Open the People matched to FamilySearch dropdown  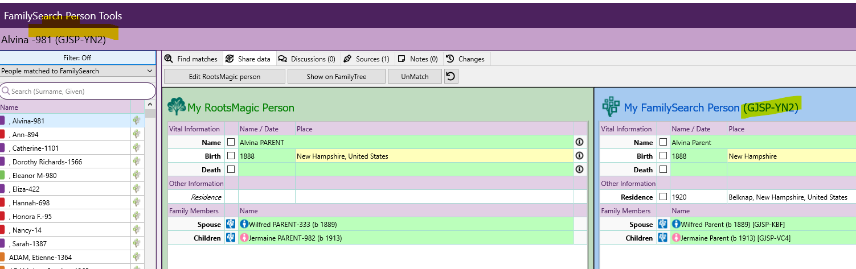78,71
